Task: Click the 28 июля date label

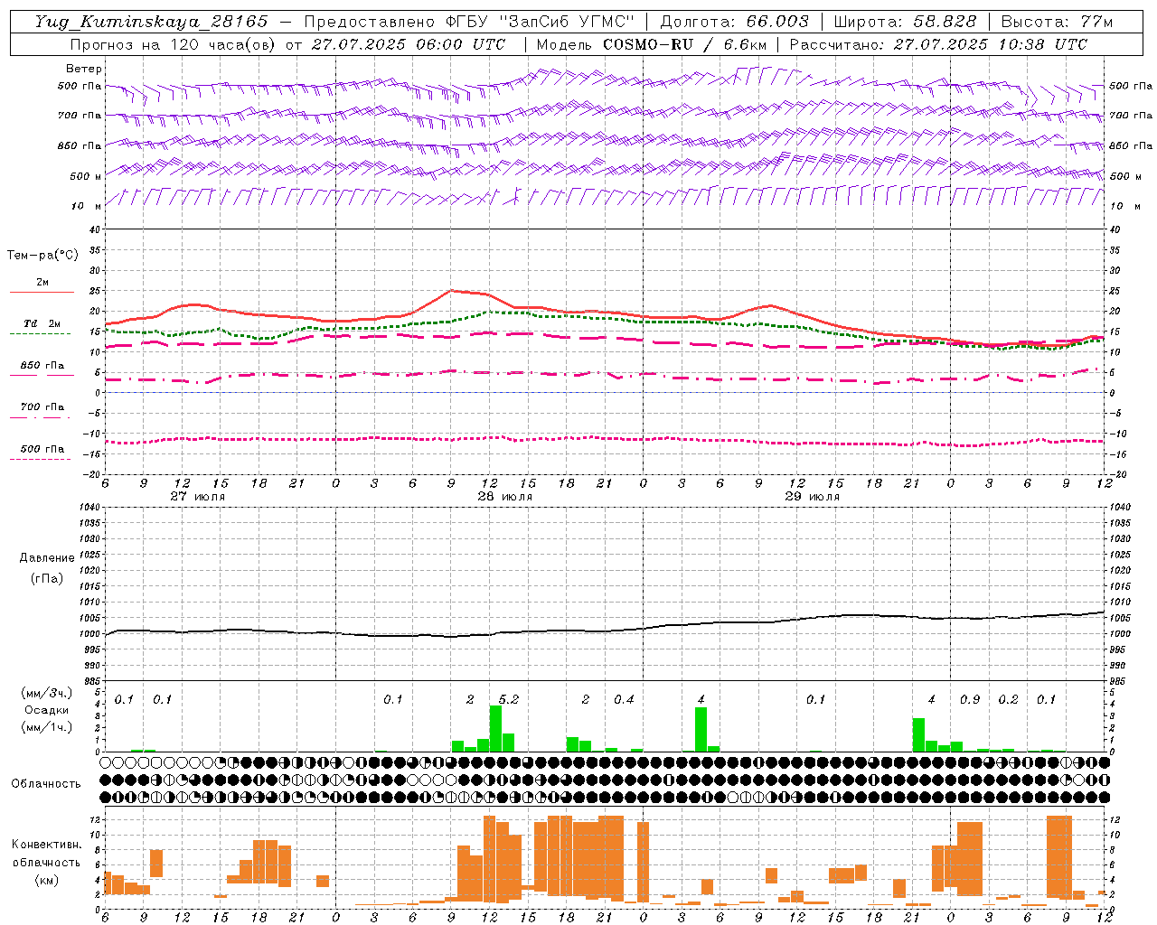Action: (505, 497)
